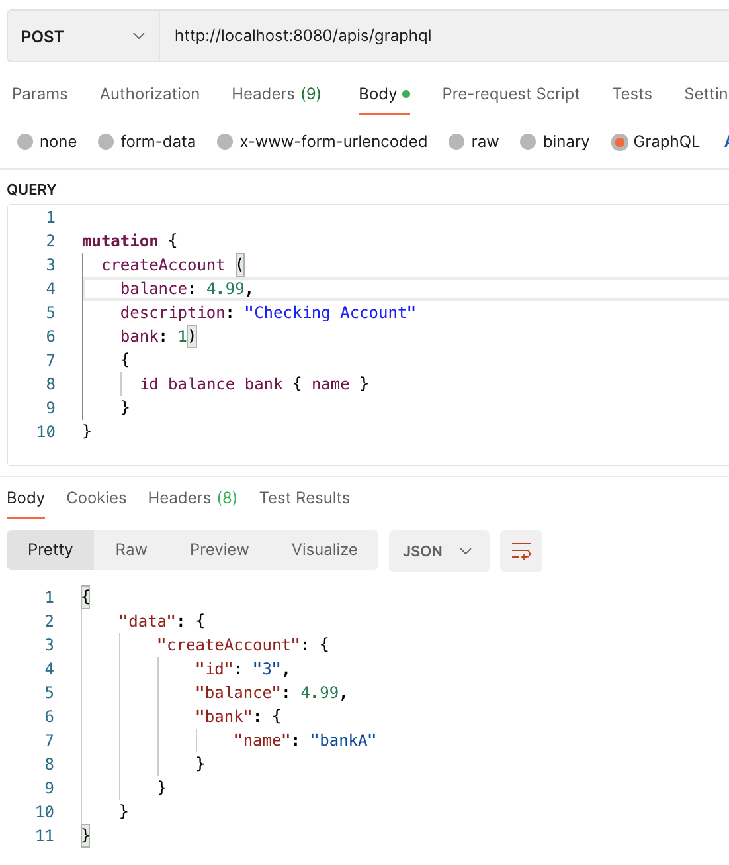The image size is (729, 865).
Task: Switch to the Tests tab
Action: 631,94
